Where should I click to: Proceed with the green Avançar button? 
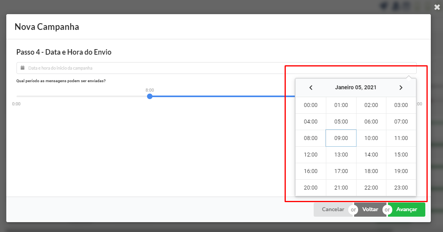pyautogui.click(x=406, y=210)
